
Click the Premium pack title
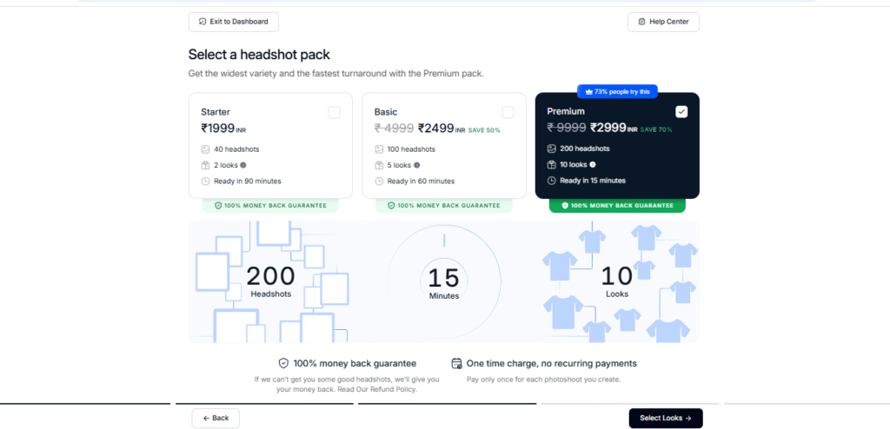[566, 112]
